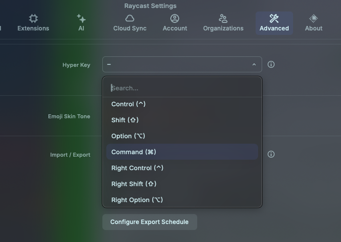Click the Hyper Key info icon
The height and width of the screenshot is (242, 341).
tap(271, 64)
